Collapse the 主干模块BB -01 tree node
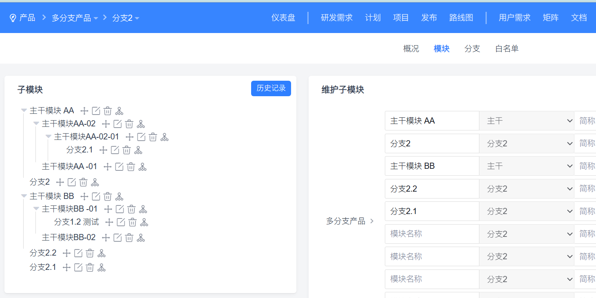This screenshot has width=596, height=298. [36, 209]
